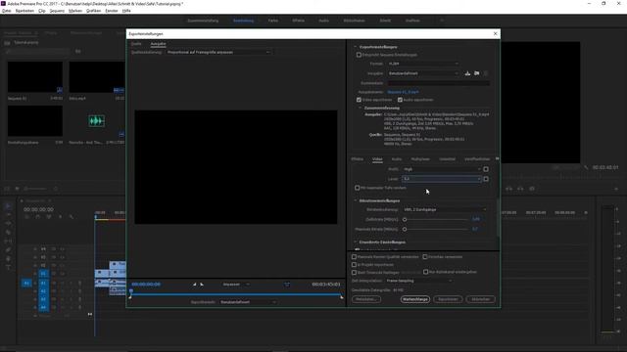Switch project panel to list view
Viewport: 627px width, 352px height.
point(7,189)
